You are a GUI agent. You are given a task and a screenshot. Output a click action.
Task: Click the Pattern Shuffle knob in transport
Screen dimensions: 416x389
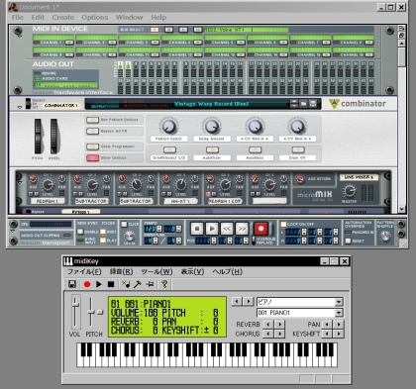(x=385, y=236)
